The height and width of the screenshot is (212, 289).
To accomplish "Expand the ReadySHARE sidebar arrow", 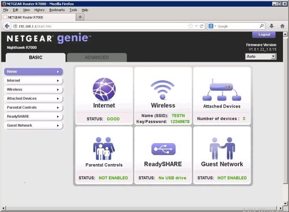I will tap(58, 117).
